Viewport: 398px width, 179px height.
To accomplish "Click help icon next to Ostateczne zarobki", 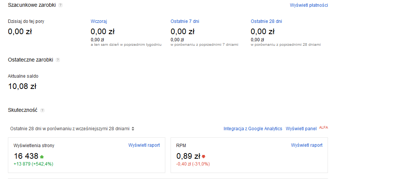I will 58,60.
